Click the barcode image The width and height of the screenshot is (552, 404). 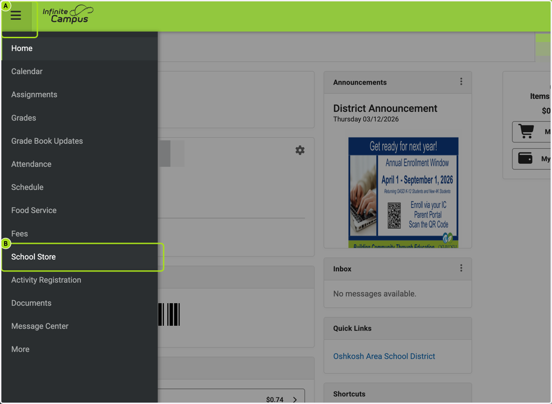pos(169,314)
